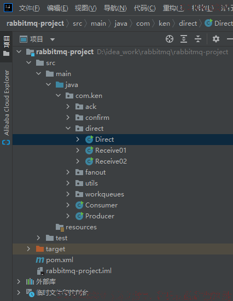Collapse the direct package folder

[68, 128]
